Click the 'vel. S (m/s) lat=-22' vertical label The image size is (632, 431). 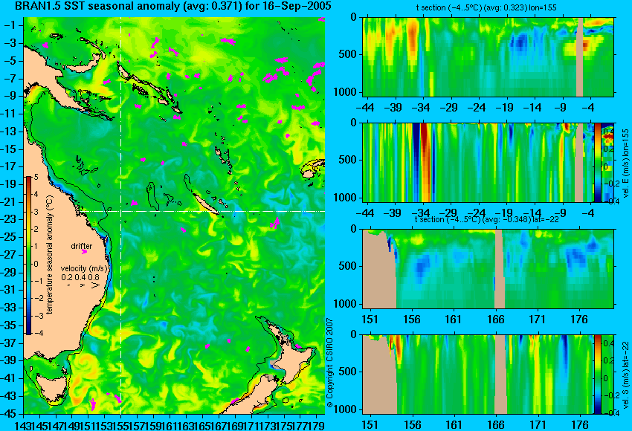click(625, 375)
